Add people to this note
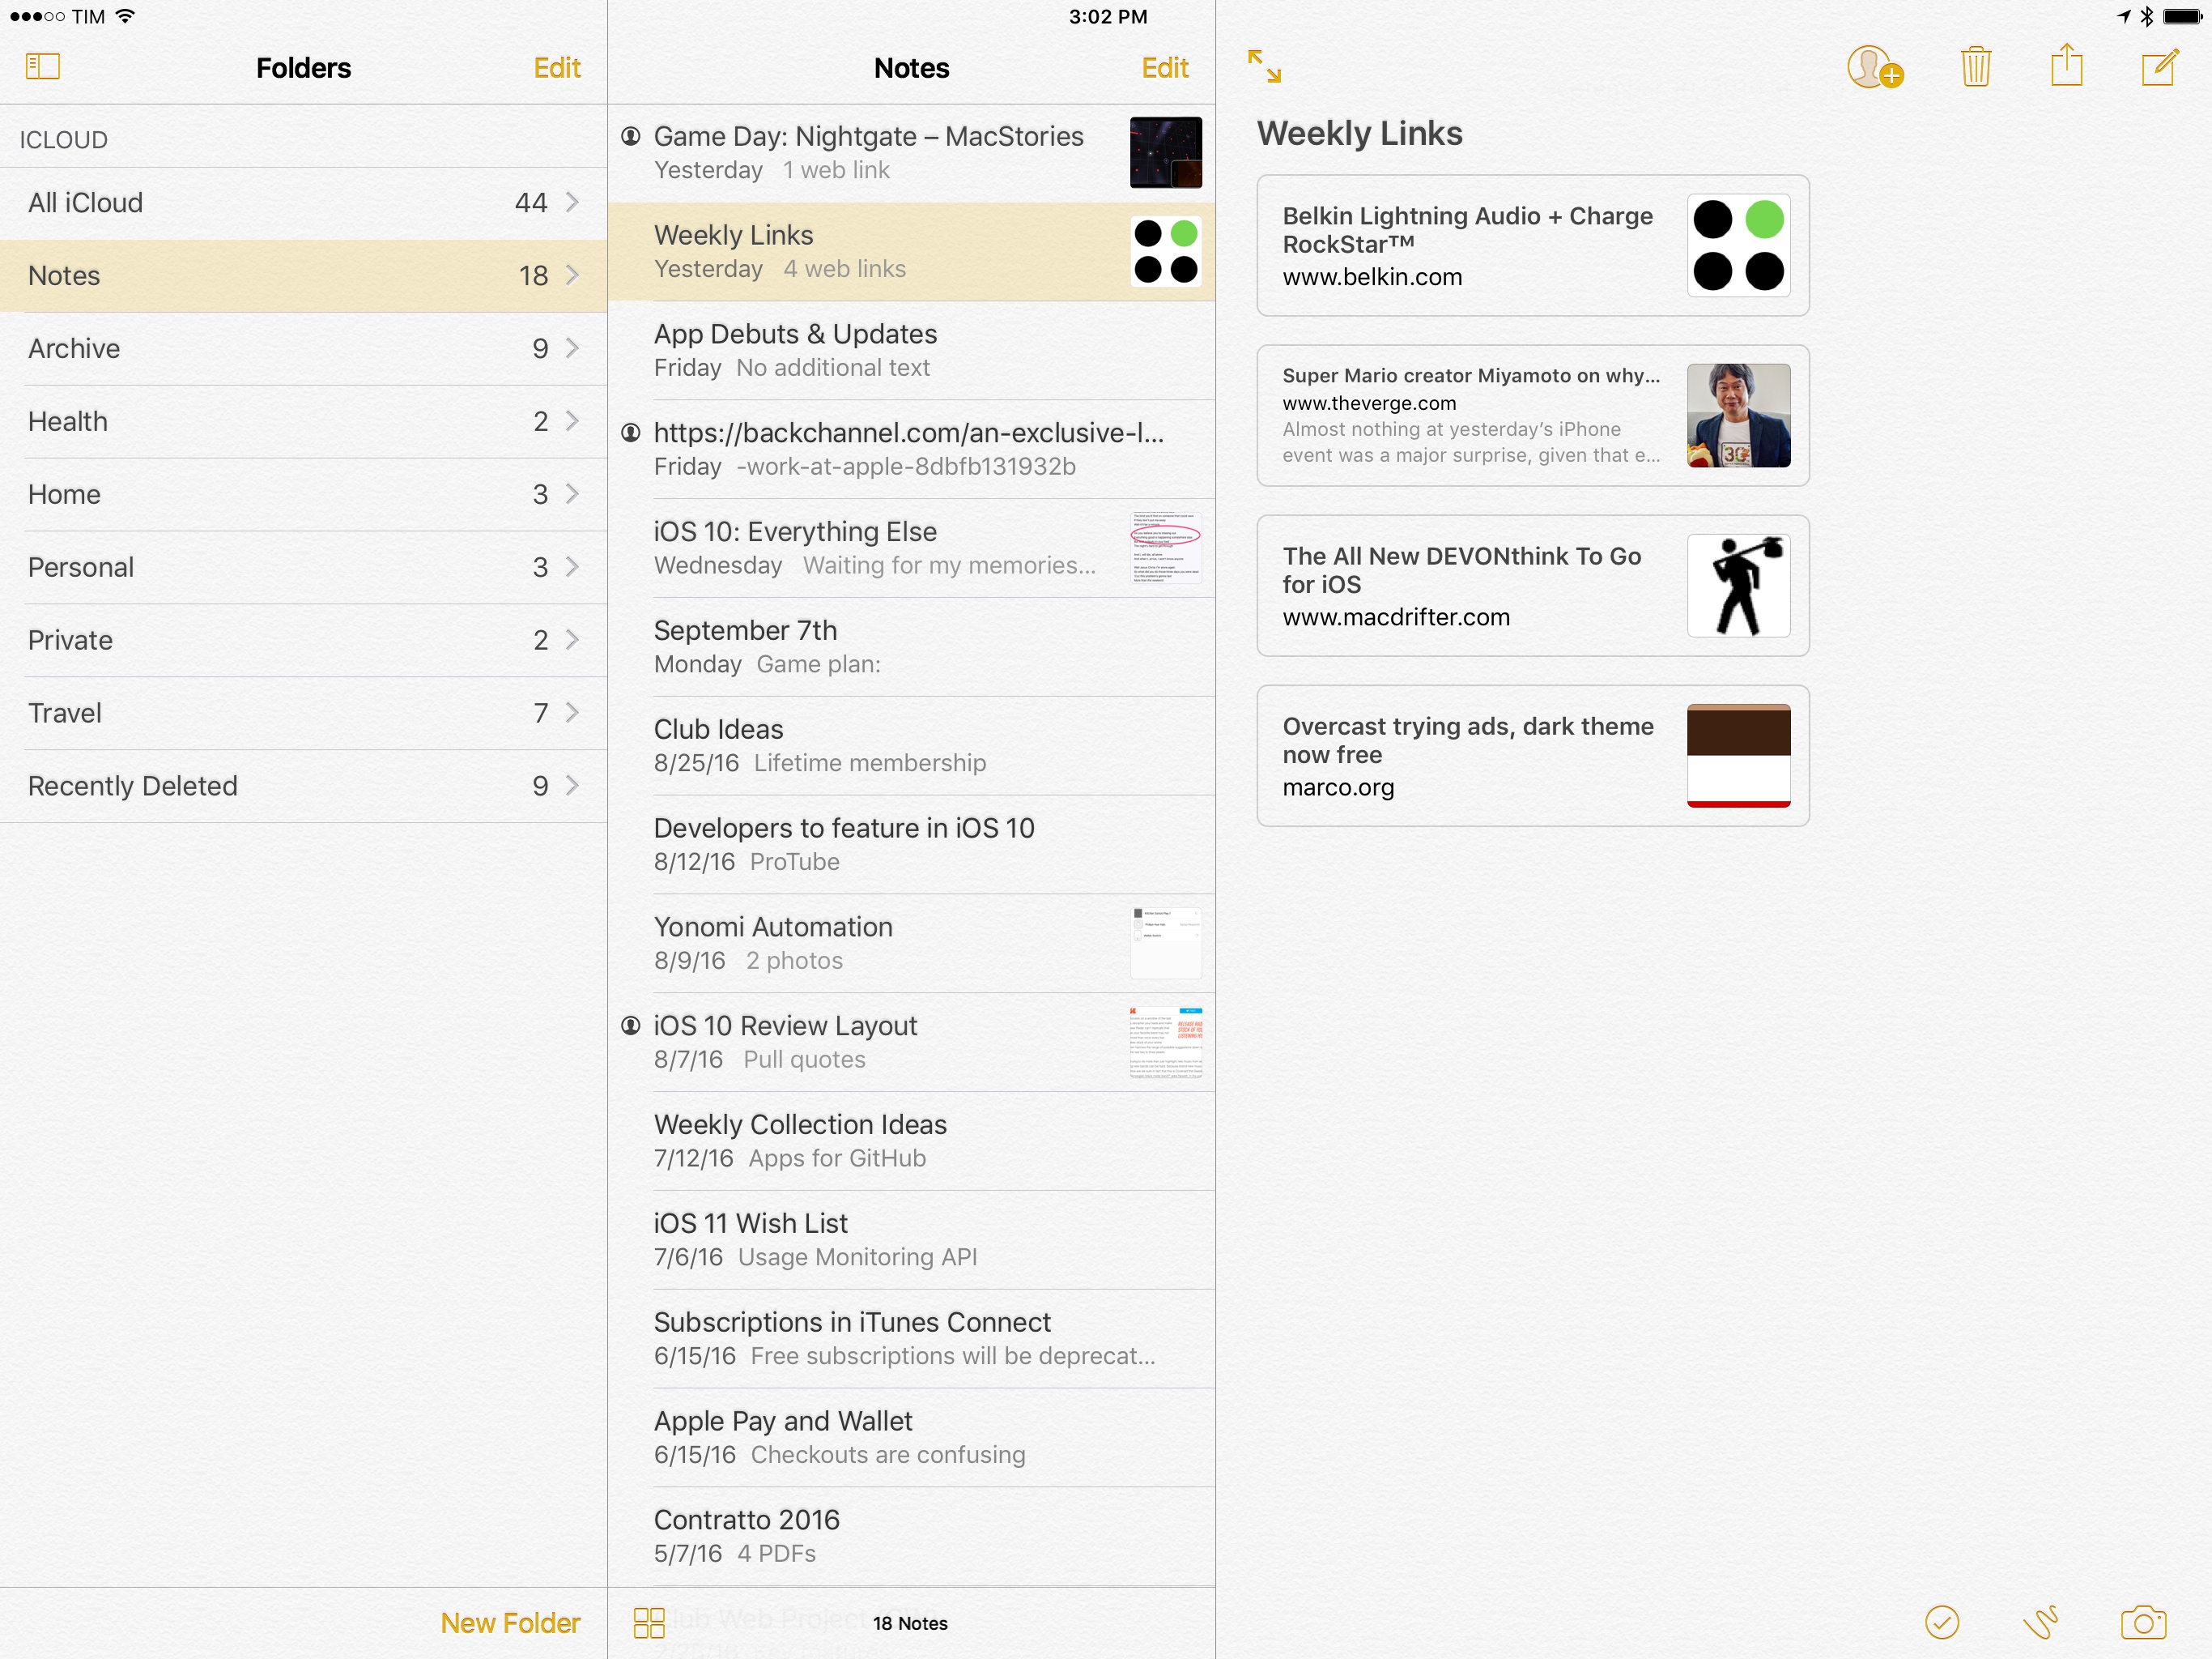Screen dimensions: 2212x1659 click(x=1874, y=67)
